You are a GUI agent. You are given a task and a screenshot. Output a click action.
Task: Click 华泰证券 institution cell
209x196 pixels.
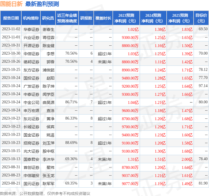[31, 29]
